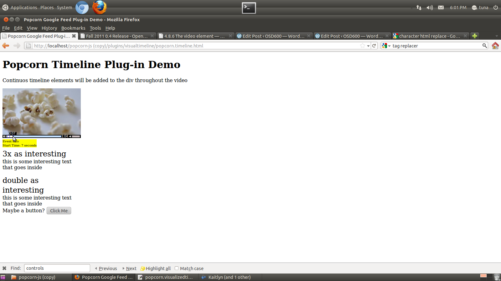Go forward with the forward arrow
The width and height of the screenshot is (501, 281).
coord(17,46)
